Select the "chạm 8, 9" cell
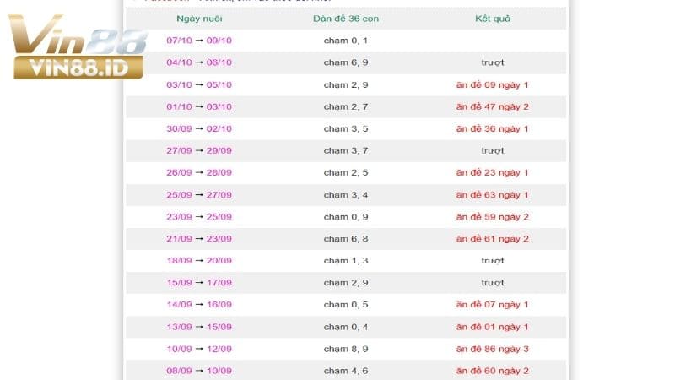This screenshot has height=380, width=675. pyautogui.click(x=345, y=349)
